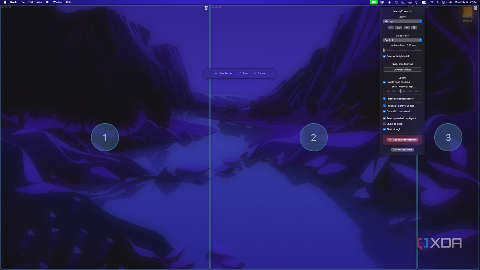480x270 pixels.
Task: Click New Section button
Action: click(x=224, y=73)
